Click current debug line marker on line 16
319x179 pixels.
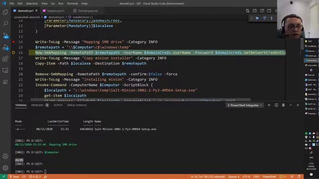point(13,53)
